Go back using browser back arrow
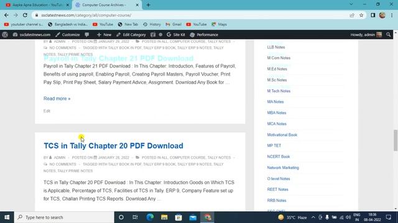398x223 pixels. 6,15
